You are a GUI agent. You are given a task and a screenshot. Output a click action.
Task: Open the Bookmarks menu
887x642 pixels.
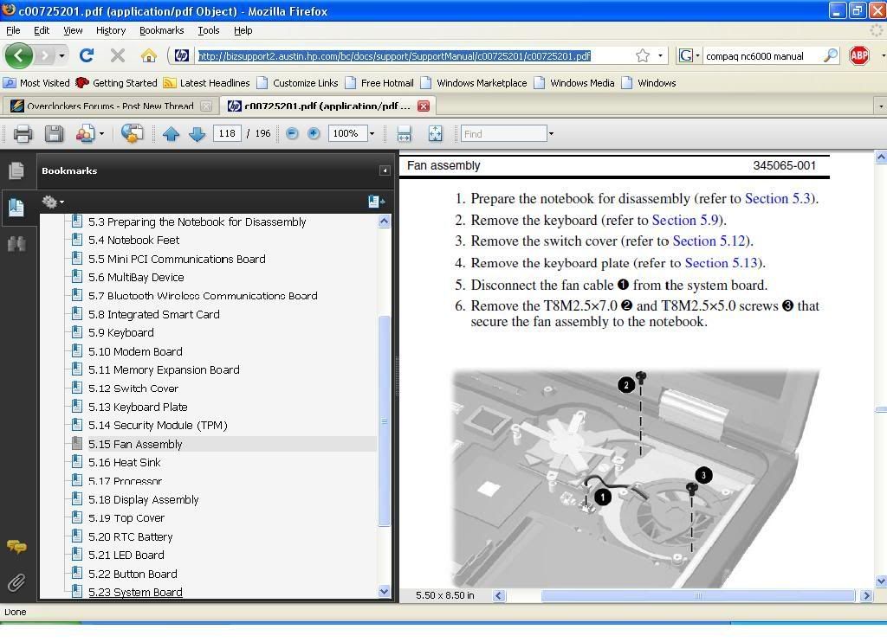[161, 30]
